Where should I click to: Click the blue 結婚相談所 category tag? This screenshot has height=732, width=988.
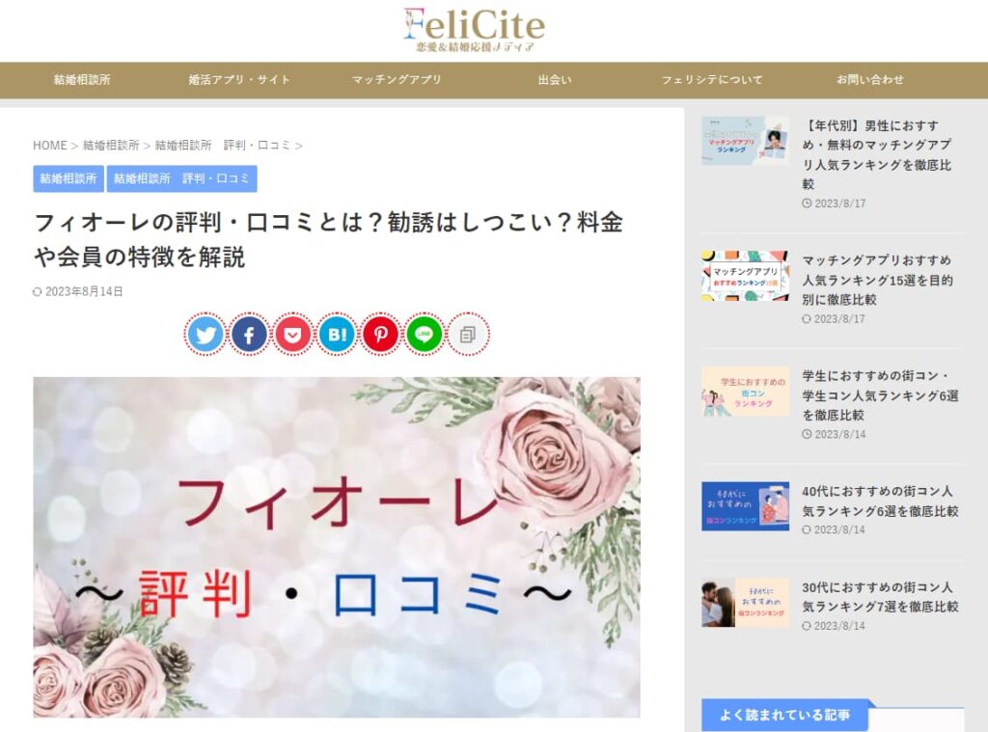pyautogui.click(x=69, y=178)
